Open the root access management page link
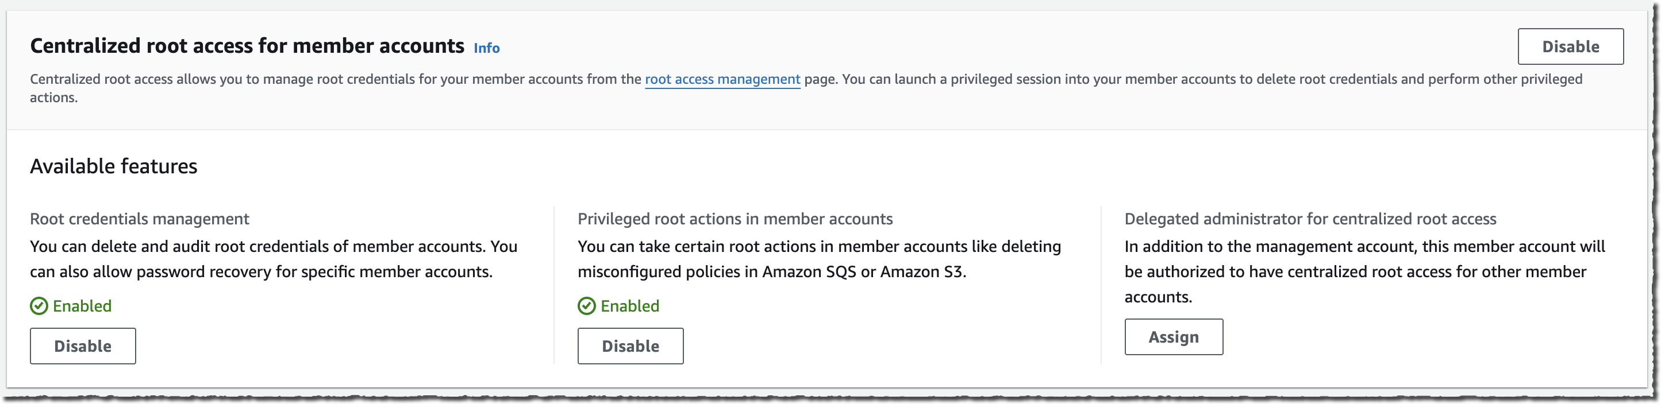Viewport: 1661px width, 404px height. [721, 79]
